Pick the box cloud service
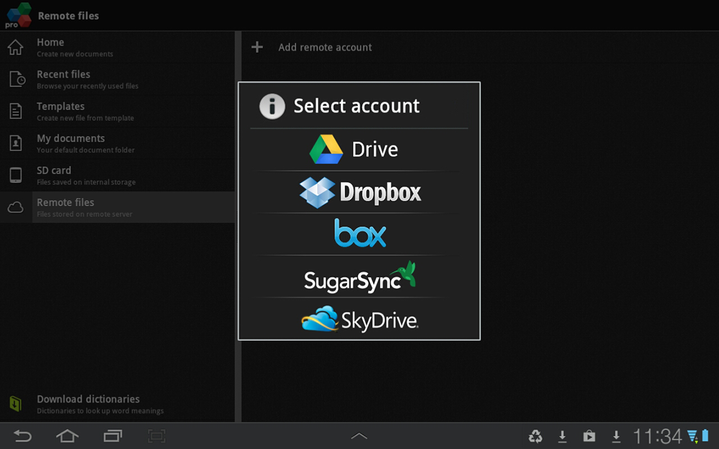 tap(359, 234)
